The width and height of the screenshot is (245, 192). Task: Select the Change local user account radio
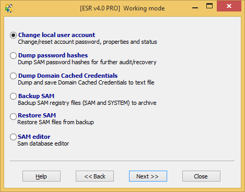click(x=13, y=35)
